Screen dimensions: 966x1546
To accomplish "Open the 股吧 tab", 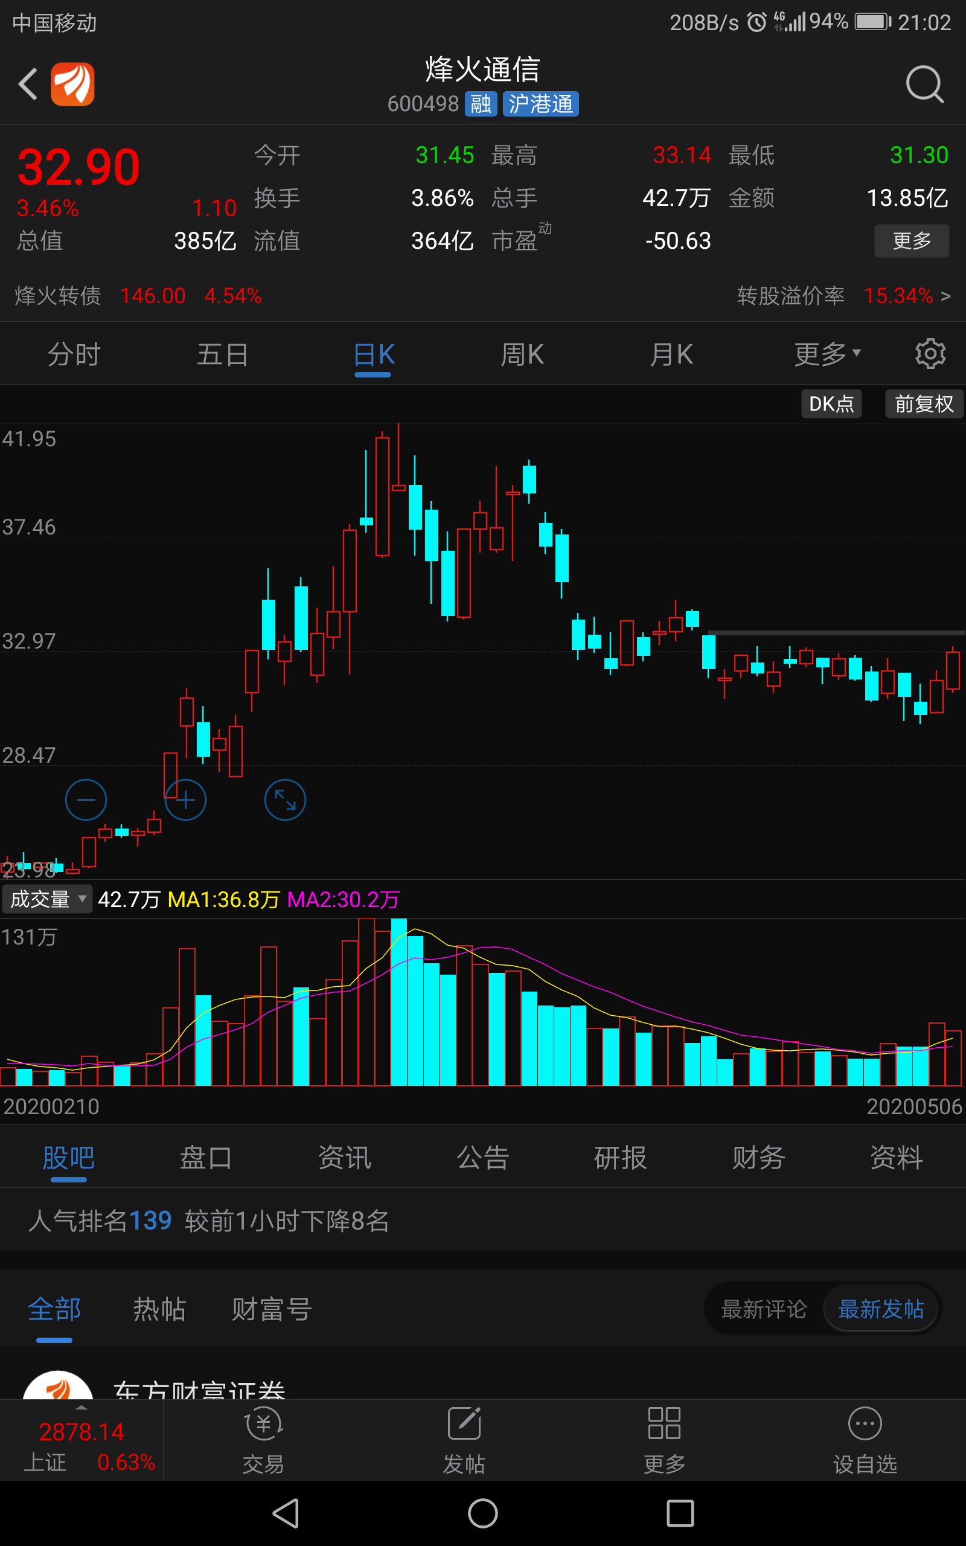I will [x=68, y=1158].
